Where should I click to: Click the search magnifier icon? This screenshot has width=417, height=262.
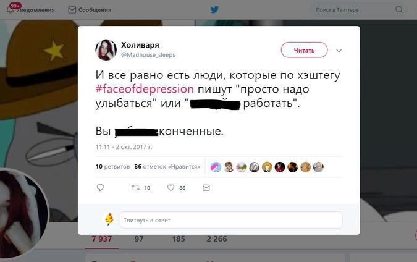click(399, 9)
